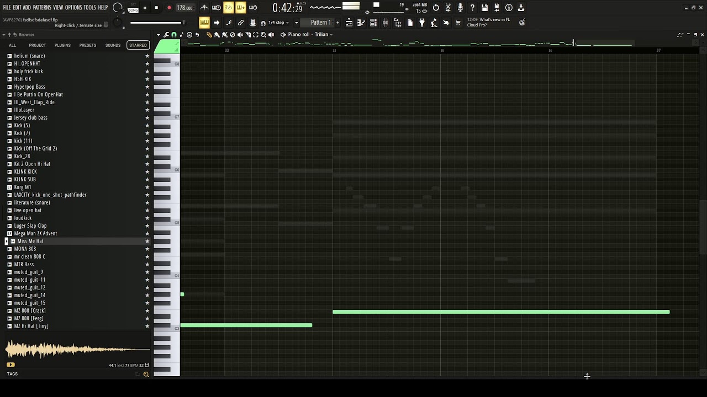Add new pattern with plus button
Viewport: 707px width, 397px height.
click(338, 23)
